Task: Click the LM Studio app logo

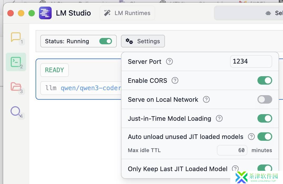Action: [45, 13]
